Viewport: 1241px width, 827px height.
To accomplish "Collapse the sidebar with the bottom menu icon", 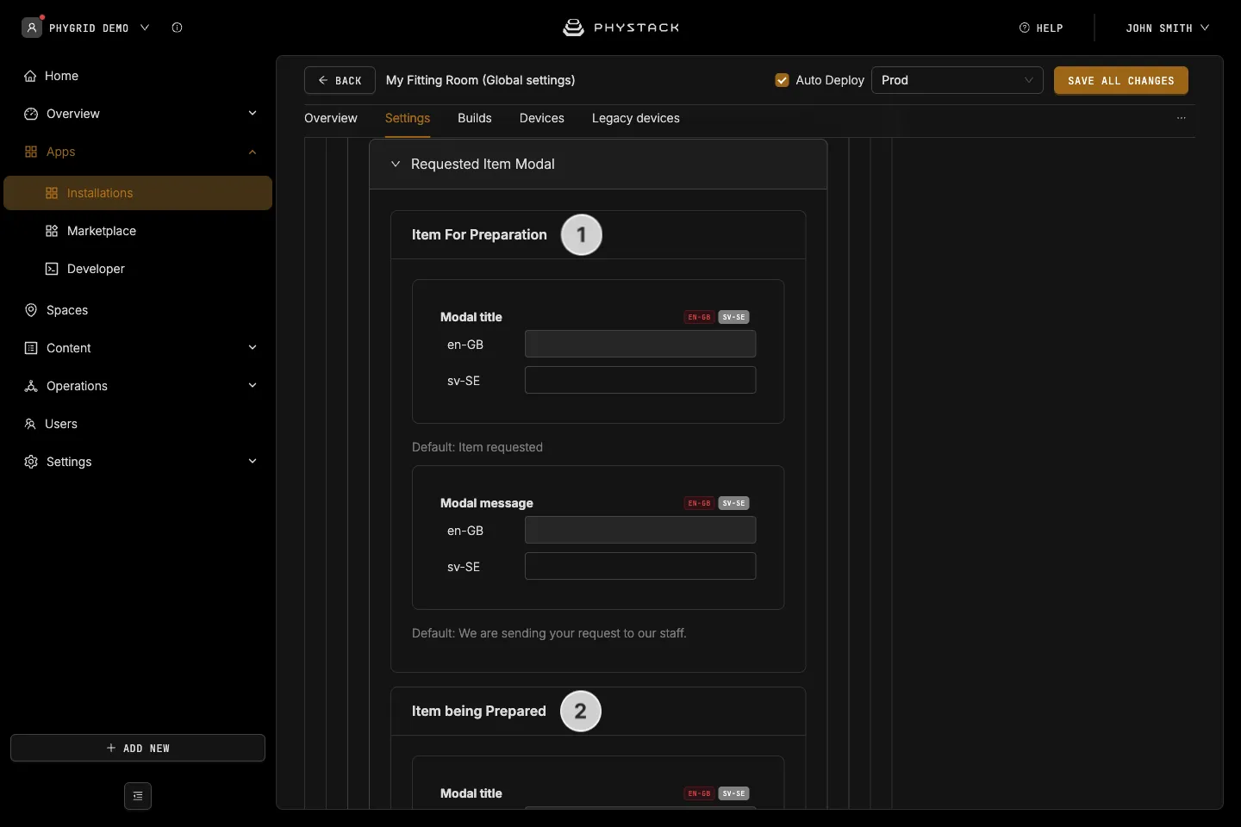I will (138, 796).
